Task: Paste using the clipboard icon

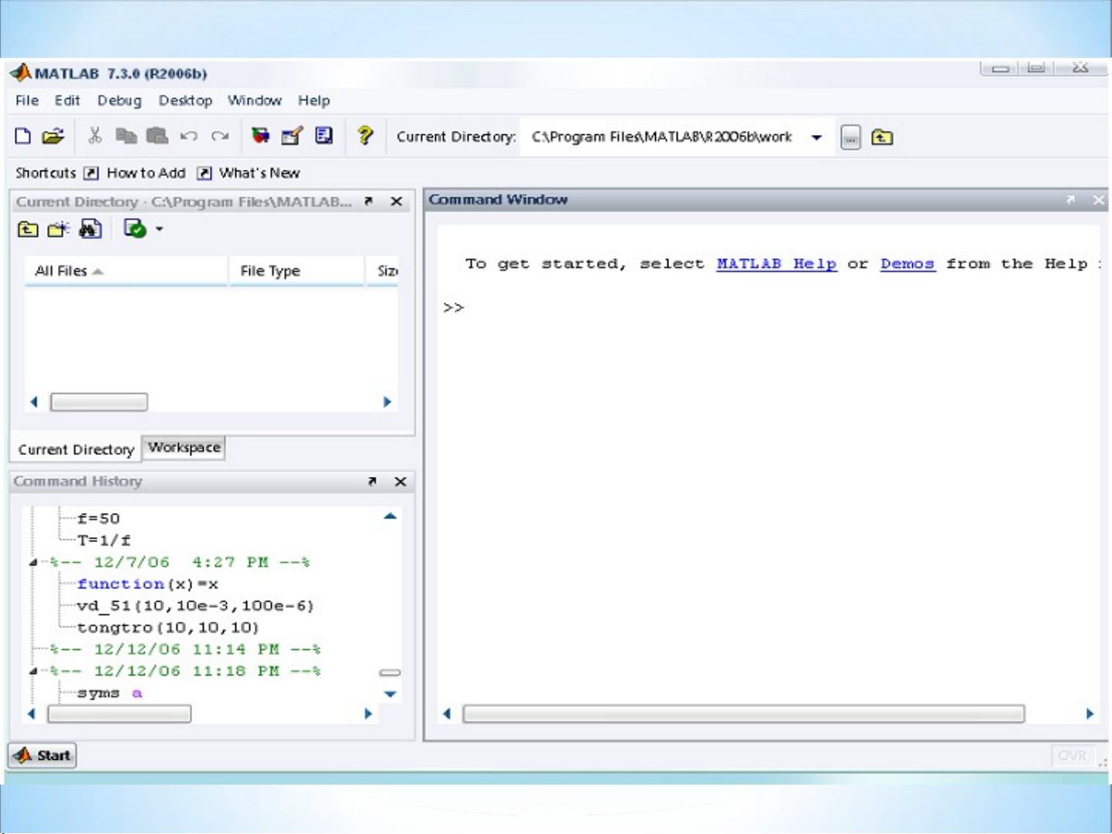Action: coord(157,136)
